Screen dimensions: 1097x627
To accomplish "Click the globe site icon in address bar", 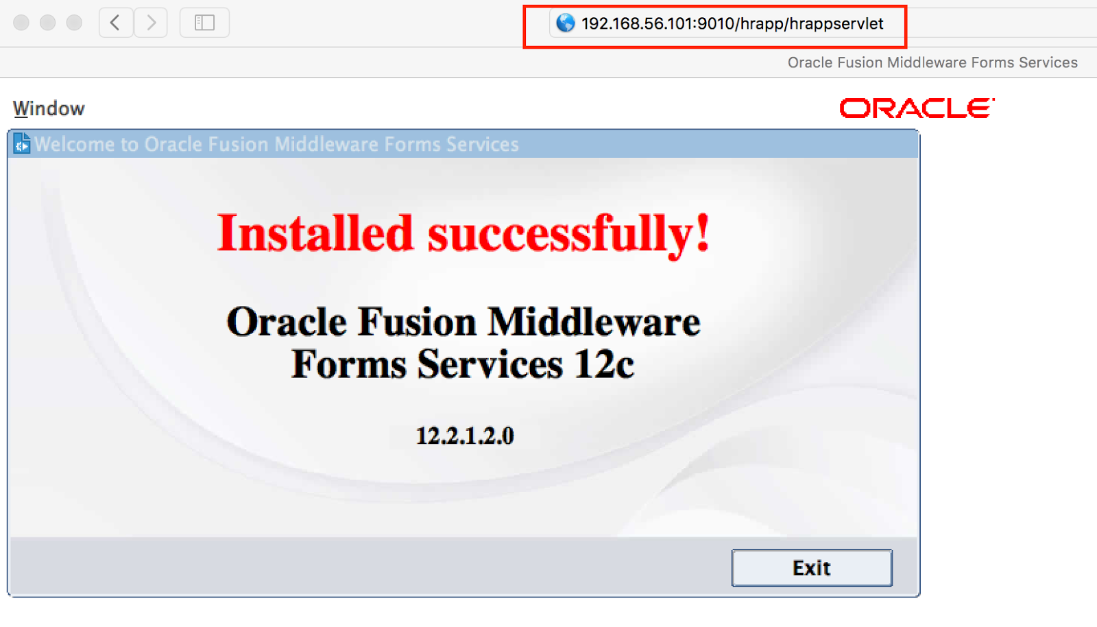I will (x=566, y=23).
